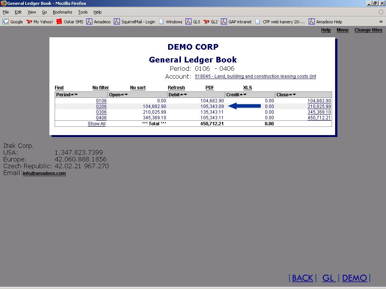Sort the Open column descending
386x289 pixels.
coord(126,94)
